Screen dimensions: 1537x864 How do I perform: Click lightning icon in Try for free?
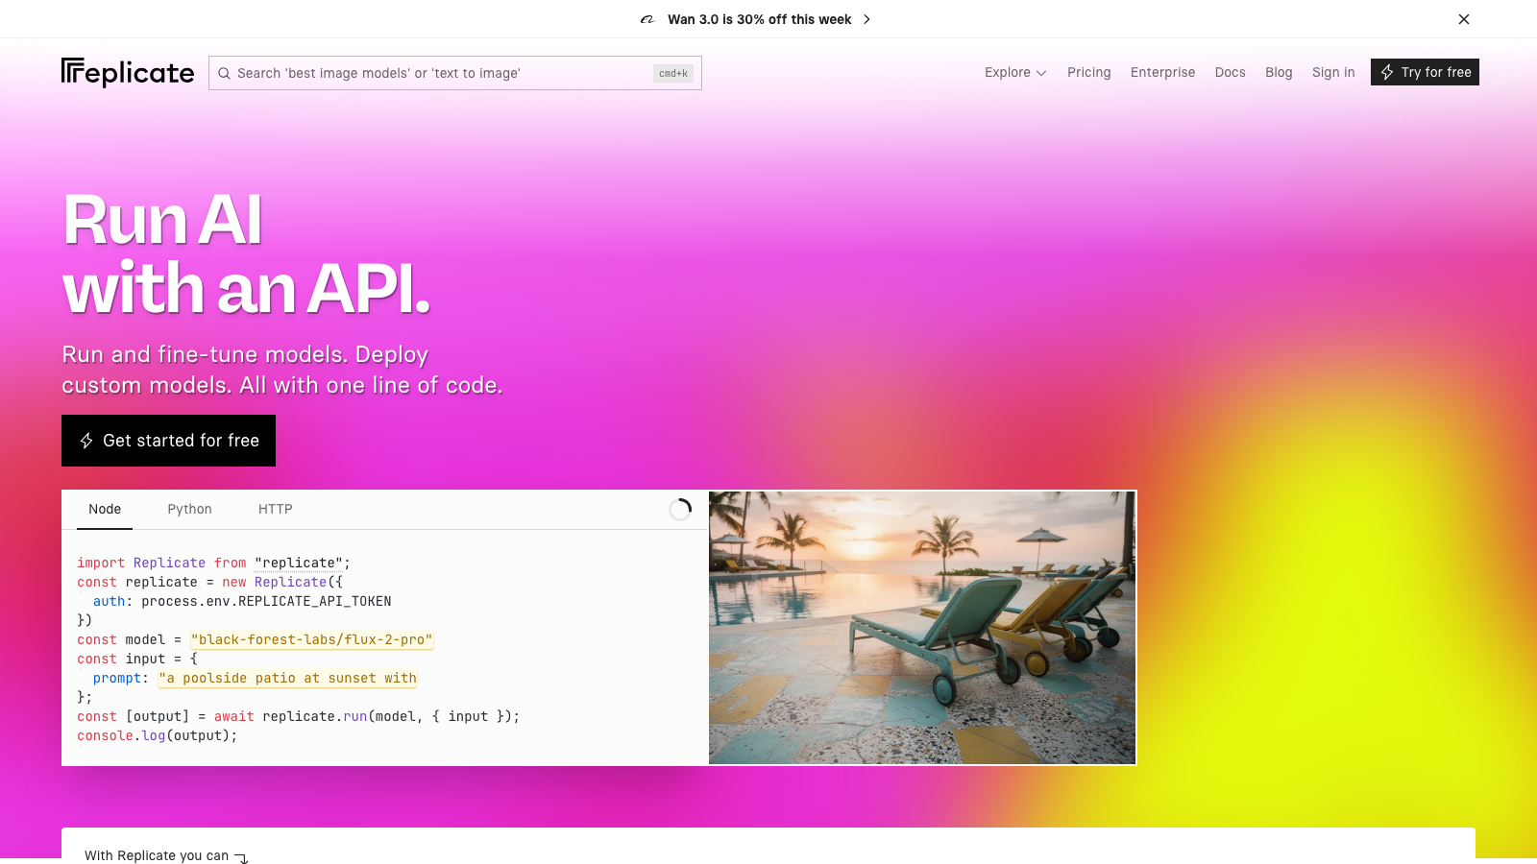click(1387, 72)
